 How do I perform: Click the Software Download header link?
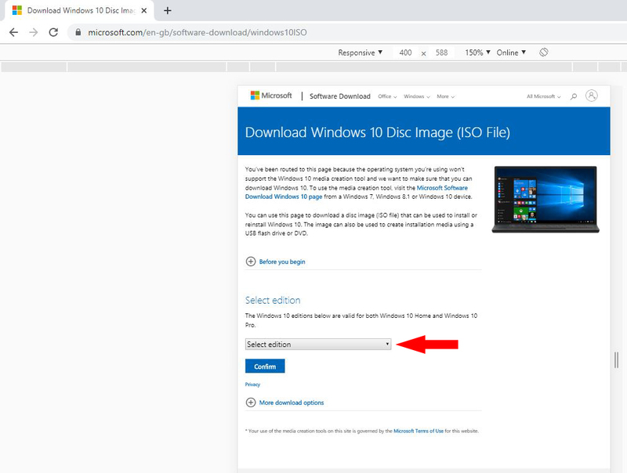click(340, 96)
